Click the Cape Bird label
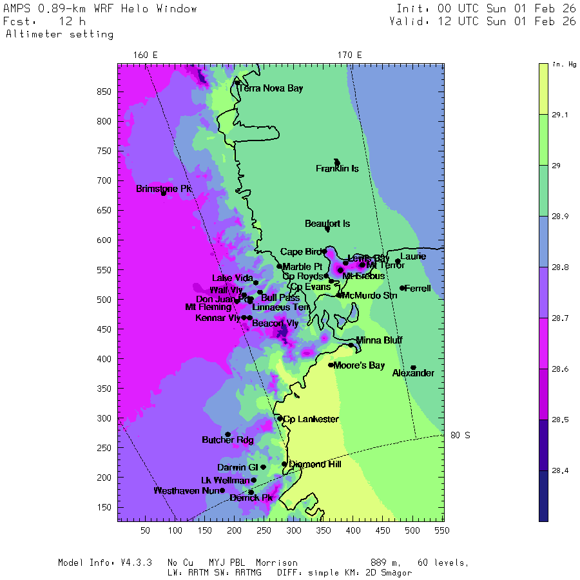The image size is (580, 580). (x=301, y=251)
